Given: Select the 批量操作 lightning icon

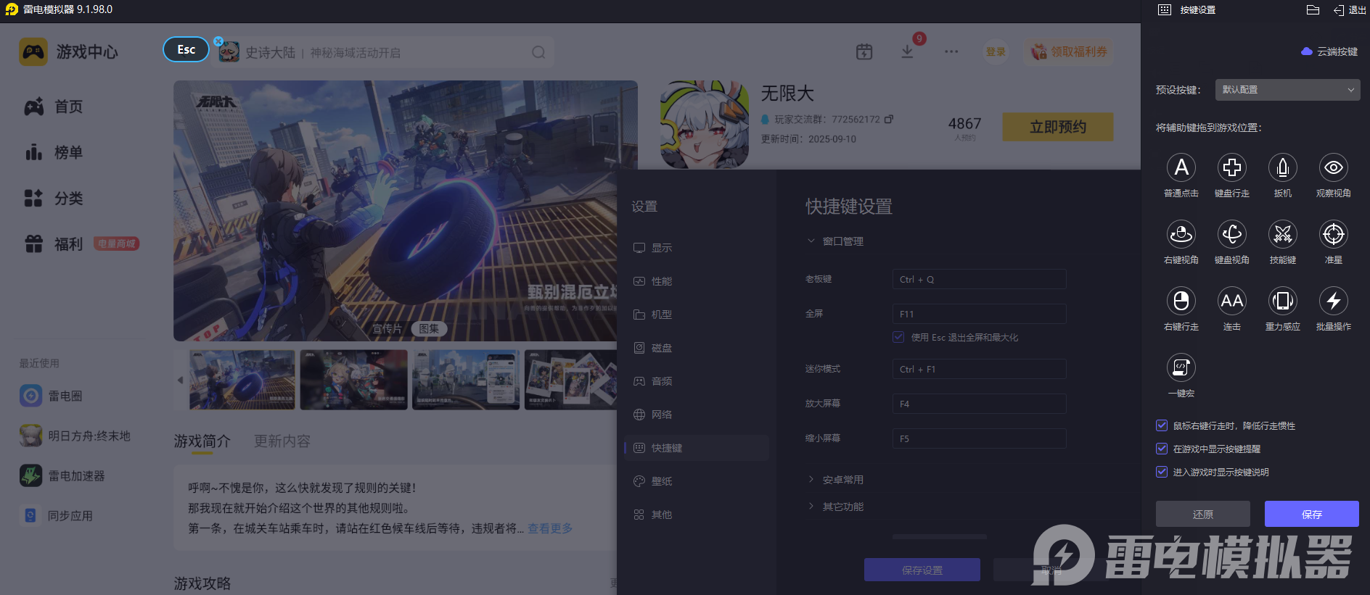Looking at the screenshot, I should coord(1334,301).
